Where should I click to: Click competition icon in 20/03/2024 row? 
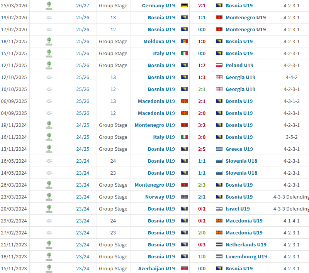tap(49, 209)
